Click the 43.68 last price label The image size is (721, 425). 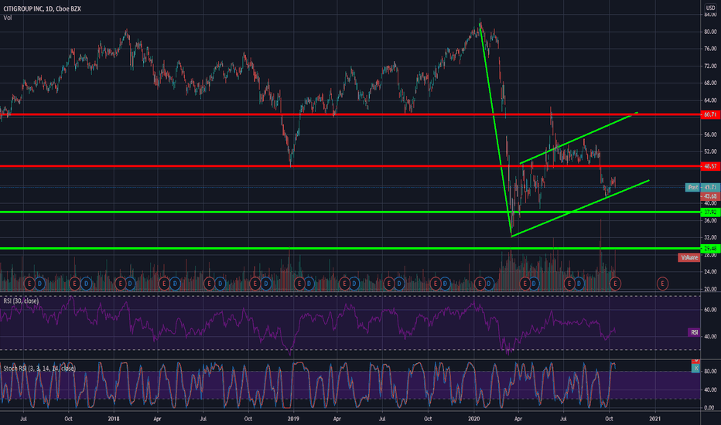[710, 196]
